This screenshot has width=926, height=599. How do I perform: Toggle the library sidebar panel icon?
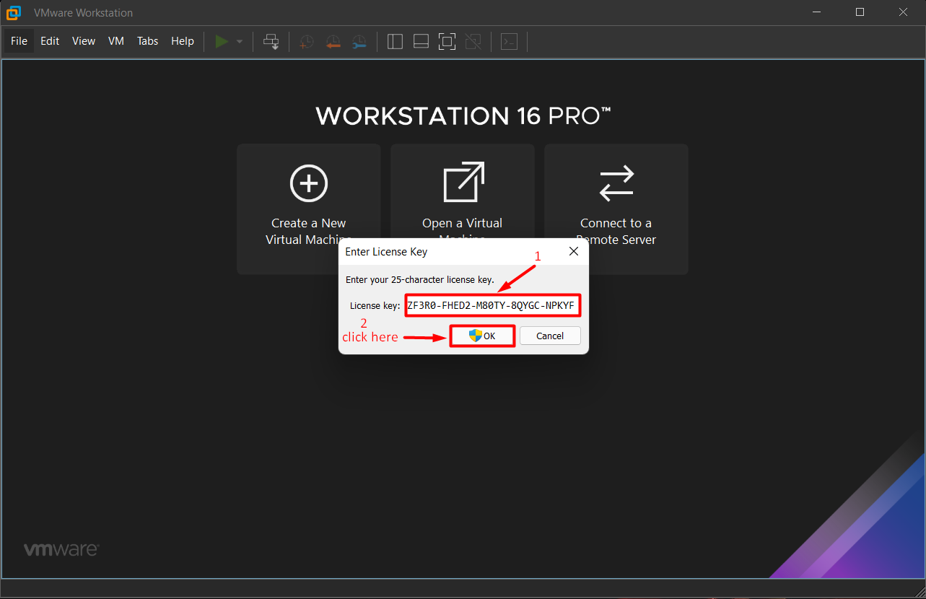point(395,42)
